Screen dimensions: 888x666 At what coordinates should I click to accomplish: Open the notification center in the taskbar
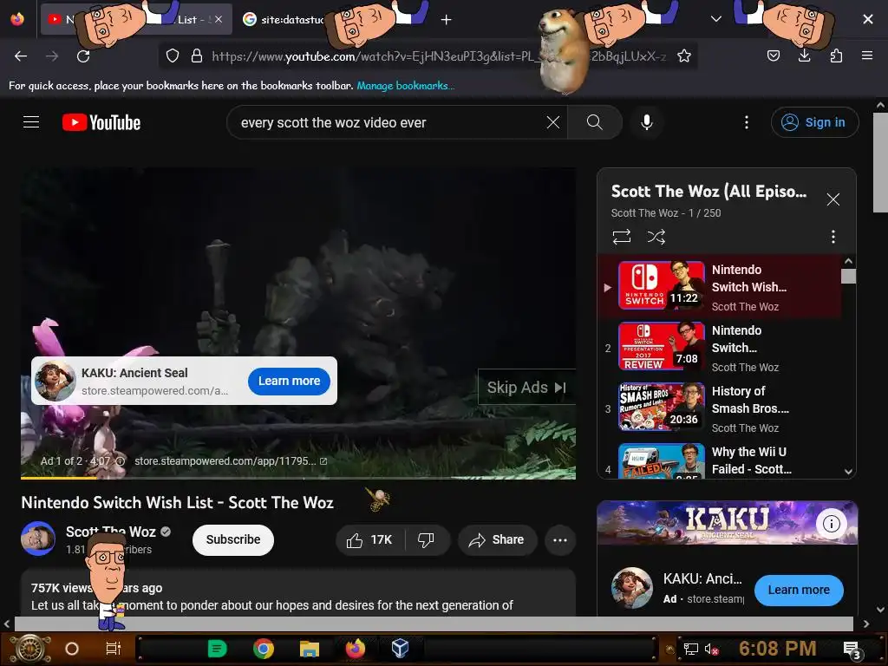(x=852, y=650)
